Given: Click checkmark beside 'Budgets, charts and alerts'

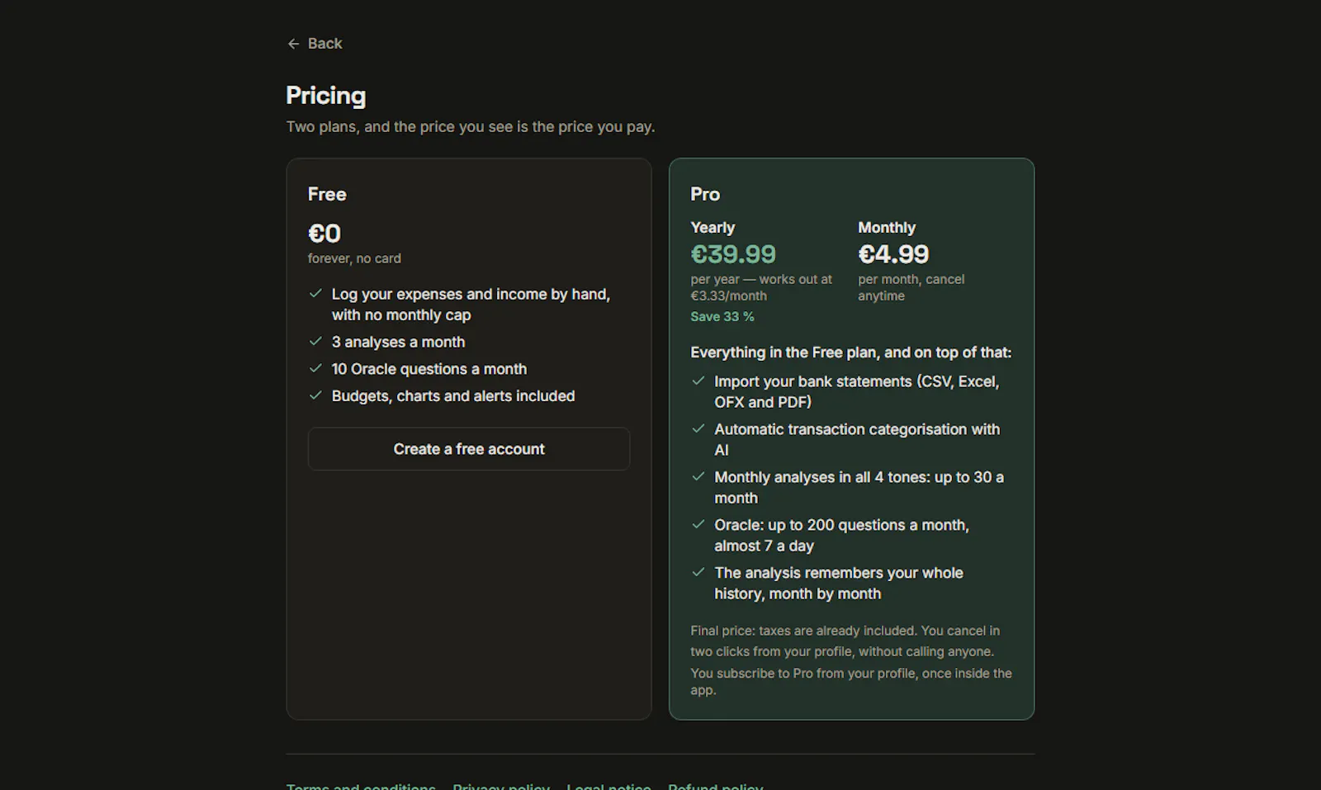Looking at the screenshot, I should [315, 395].
